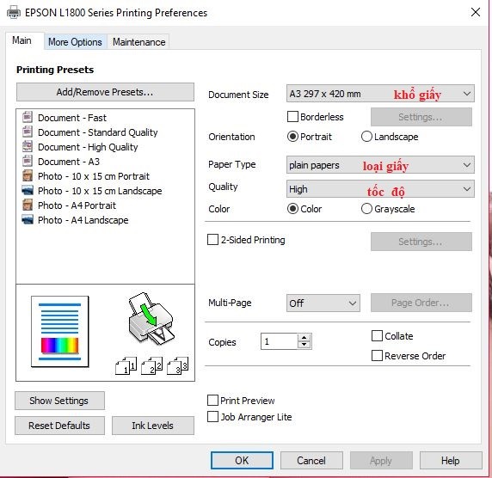492x478 pixels.
Task: Open the Document Size dropdown
Action: pos(380,94)
